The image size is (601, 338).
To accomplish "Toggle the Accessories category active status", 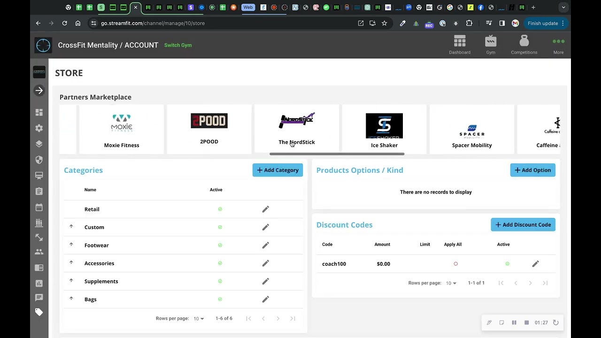I will 220,263.
